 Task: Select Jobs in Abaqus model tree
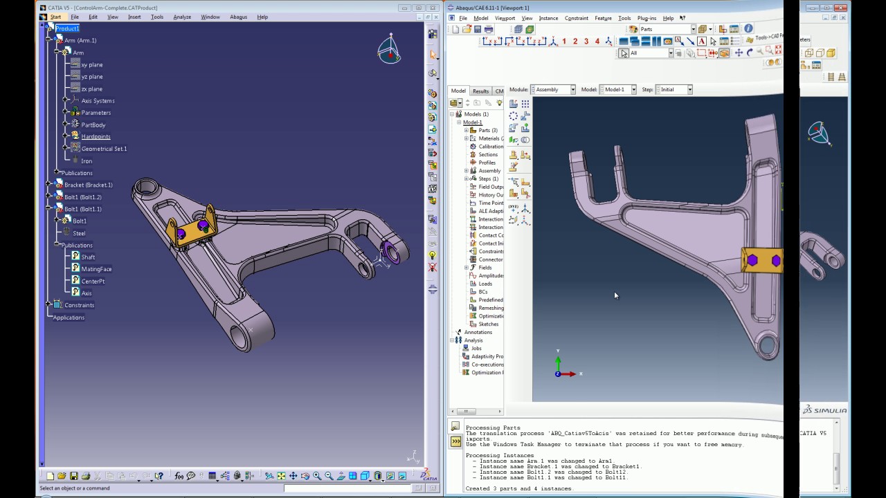point(476,348)
